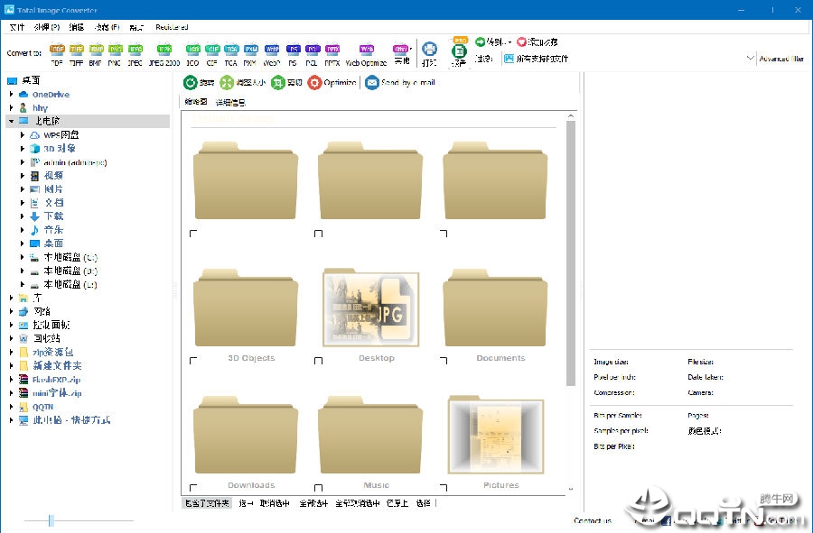Expand 本地磁盘 (C:) drive node
Viewport: 813px width, 533px height.
tap(23, 257)
